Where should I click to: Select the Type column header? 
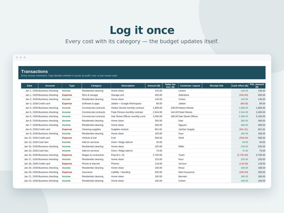[x=72, y=86]
